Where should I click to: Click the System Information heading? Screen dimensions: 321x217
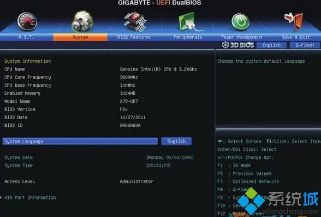[x=27, y=61]
